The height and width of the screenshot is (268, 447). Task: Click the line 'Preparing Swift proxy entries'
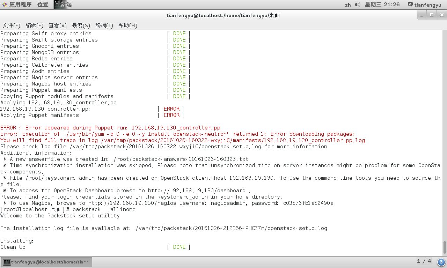tap(46, 33)
